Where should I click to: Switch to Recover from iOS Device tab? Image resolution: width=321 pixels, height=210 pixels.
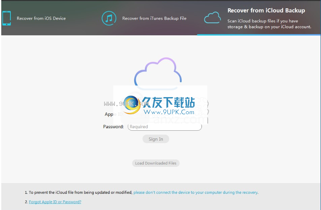pyautogui.click(x=41, y=18)
